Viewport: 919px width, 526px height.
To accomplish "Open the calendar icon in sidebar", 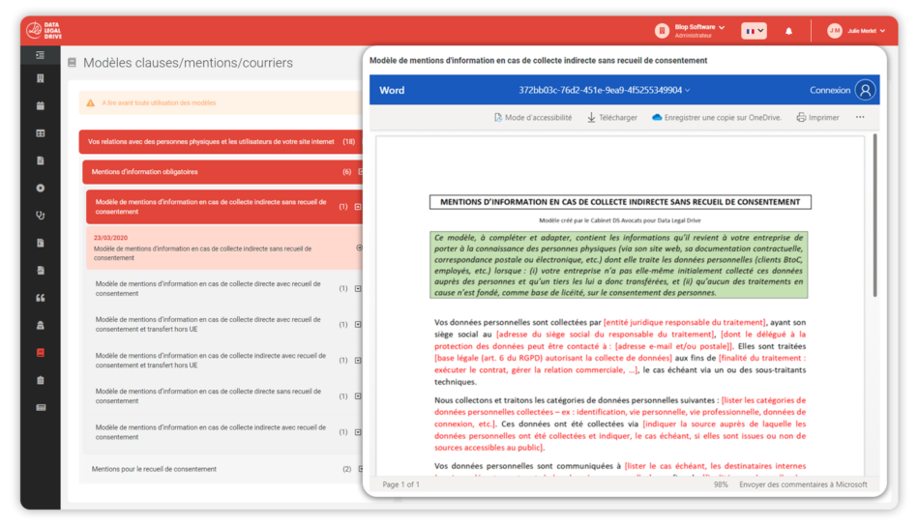I will 40,106.
